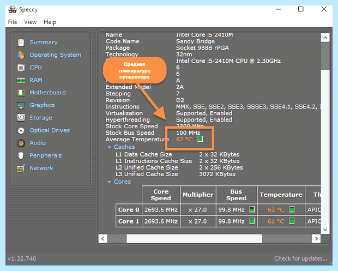
Task: Select the Network card icon
Action: [x=21, y=168]
